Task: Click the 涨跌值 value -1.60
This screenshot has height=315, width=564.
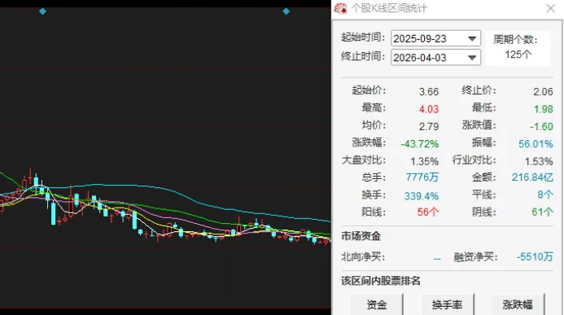Action: tap(541, 127)
